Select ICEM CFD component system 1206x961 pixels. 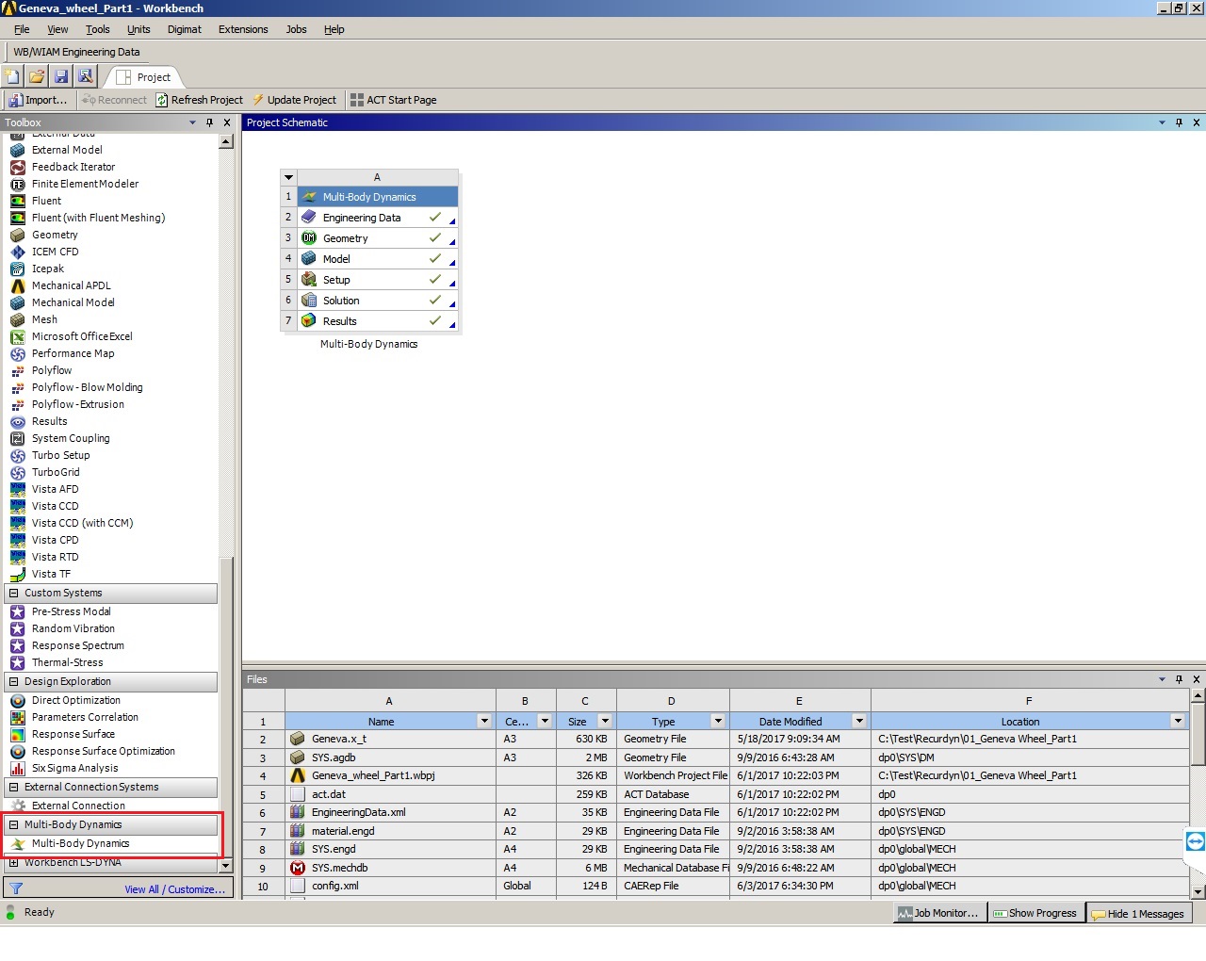click(x=55, y=252)
